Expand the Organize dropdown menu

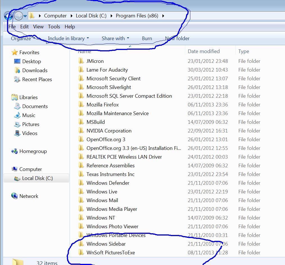[x=23, y=38]
